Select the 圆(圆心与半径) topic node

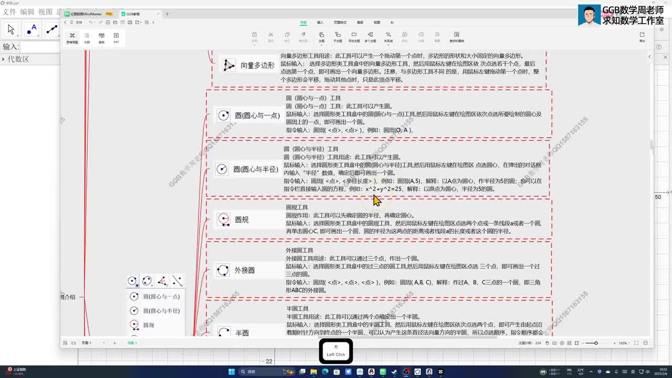tap(247, 169)
